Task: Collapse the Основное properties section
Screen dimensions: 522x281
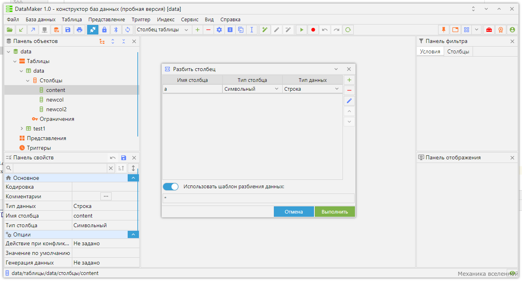Action: coord(133,178)
